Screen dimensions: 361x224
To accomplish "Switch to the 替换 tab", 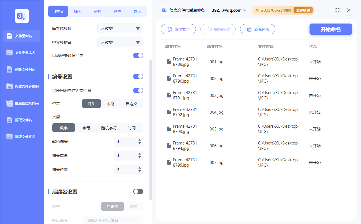I will coord(98,11).
